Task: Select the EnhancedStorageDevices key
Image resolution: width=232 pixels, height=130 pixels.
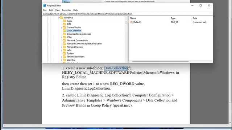Action: click(x=79, y=34)
